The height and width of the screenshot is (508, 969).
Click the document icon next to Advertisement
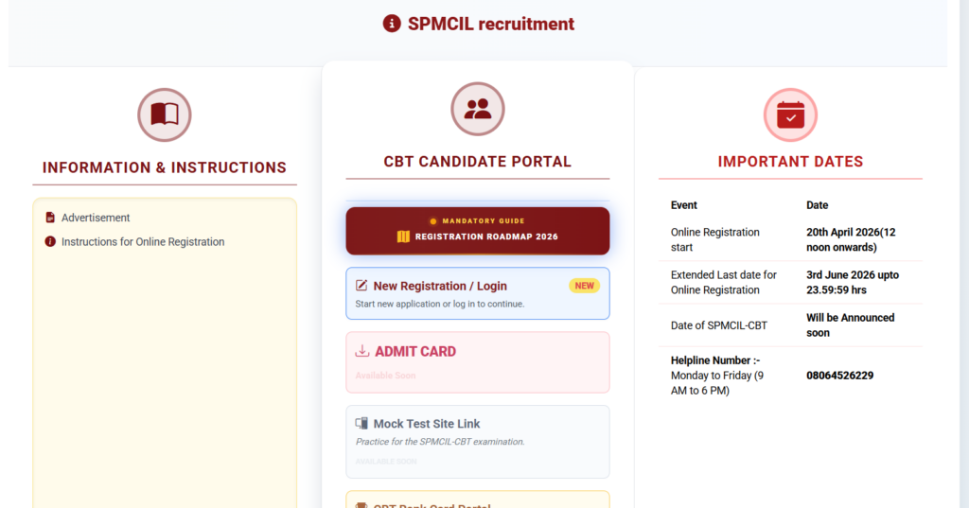[x=50, y=218]
